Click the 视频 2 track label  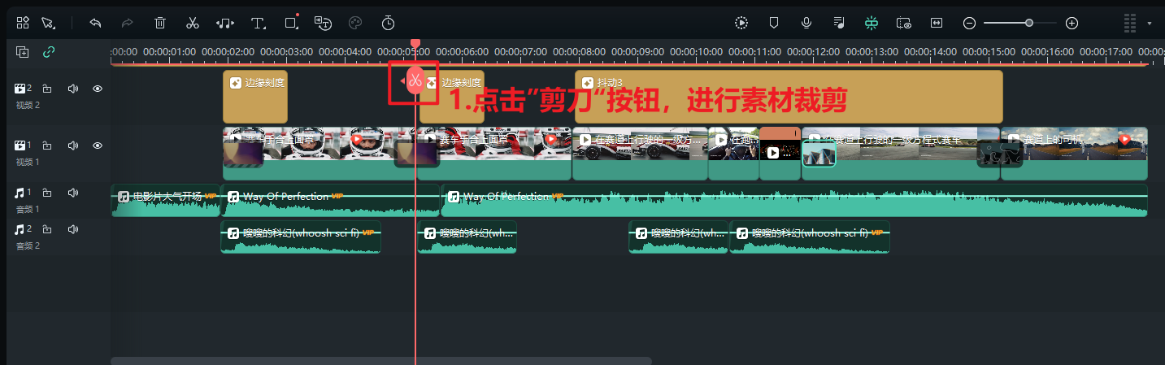pos(28,105)
